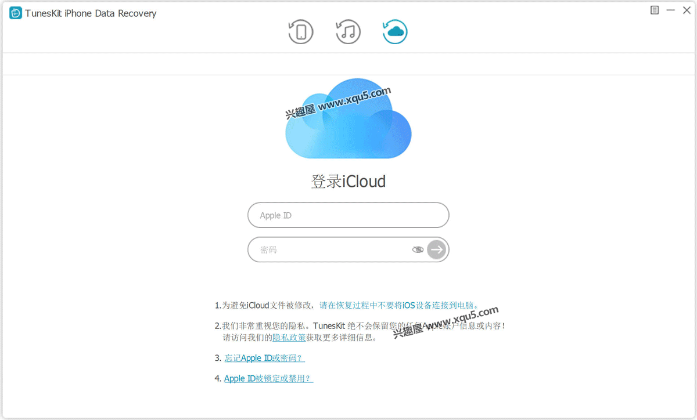Open the 隐私政策 privacy policy link
The width and height of the screenshot is (697, 420).
pyautogui.click(x=289, y=337)
